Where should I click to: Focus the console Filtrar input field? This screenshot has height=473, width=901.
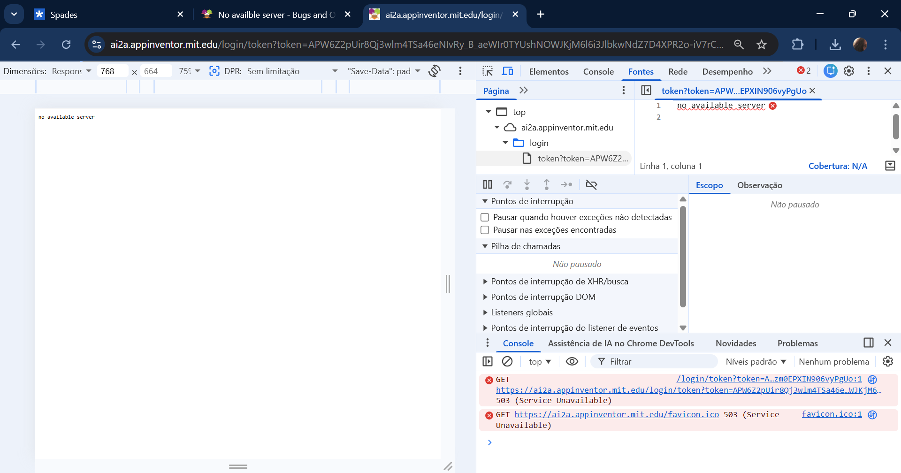click(x=654, y=361)
